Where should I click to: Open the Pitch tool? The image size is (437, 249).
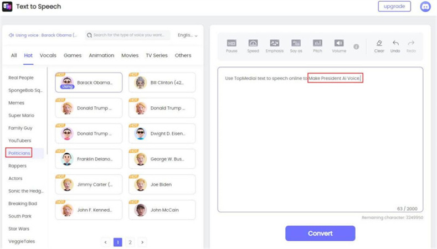click(317, 46)
